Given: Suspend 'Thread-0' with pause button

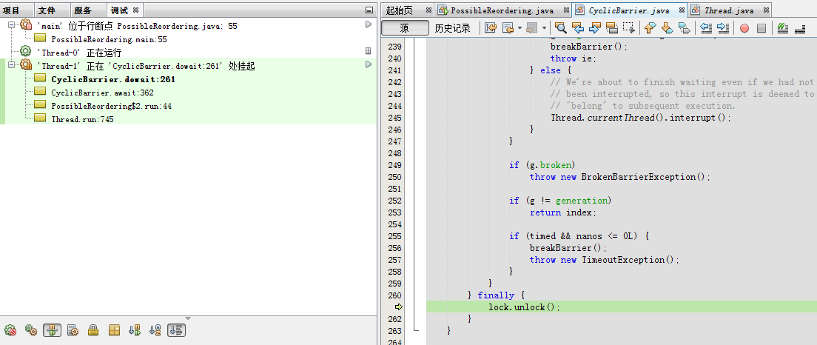Looking at the screenshot, I should (369, 51).
